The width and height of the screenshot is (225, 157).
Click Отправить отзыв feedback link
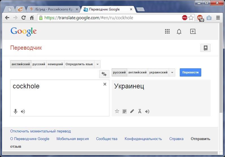[200, 139]
